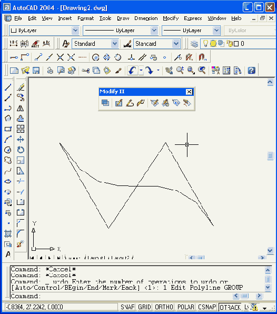
Task: Open the Help question mark icon
Action: (251, 71)
